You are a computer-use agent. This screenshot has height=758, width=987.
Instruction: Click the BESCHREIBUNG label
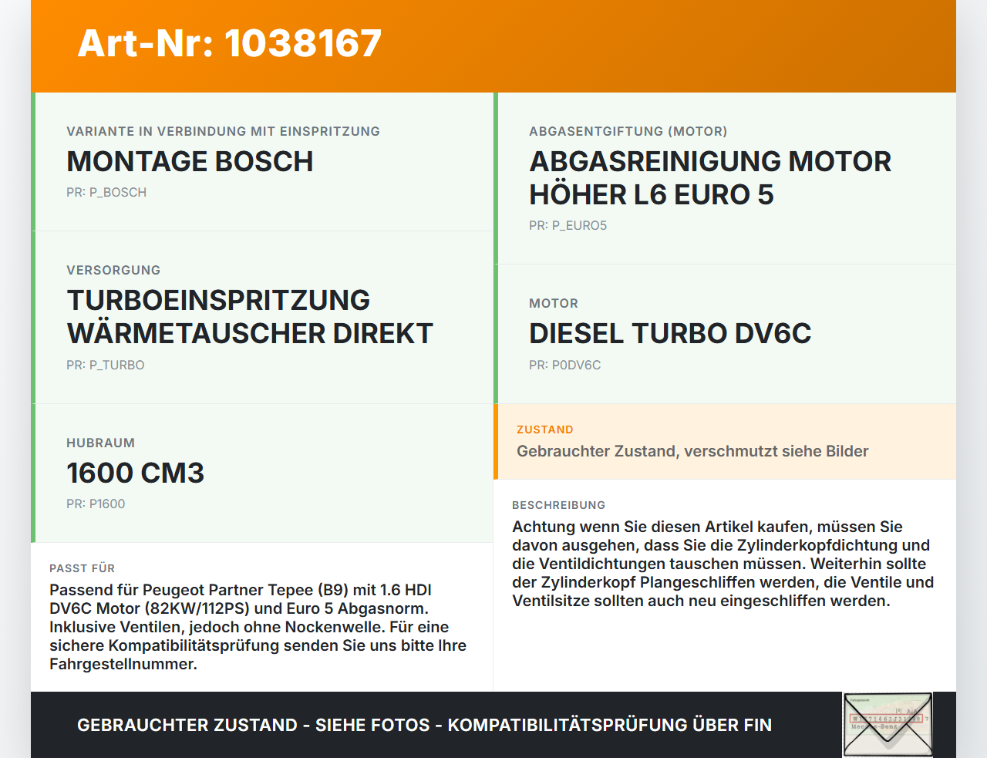(x=559, y=505)
